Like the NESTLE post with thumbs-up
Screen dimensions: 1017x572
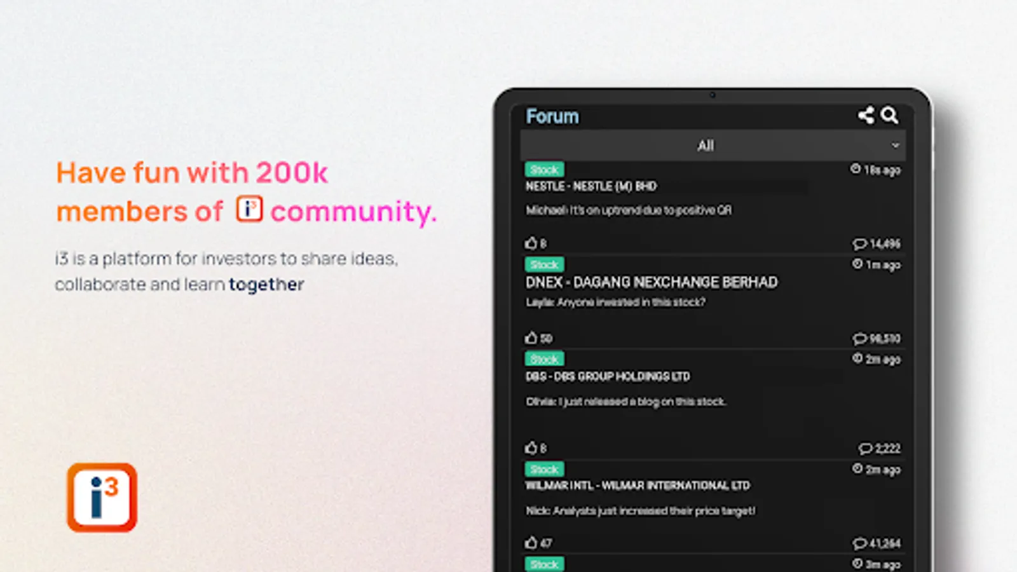click(531, 243)
